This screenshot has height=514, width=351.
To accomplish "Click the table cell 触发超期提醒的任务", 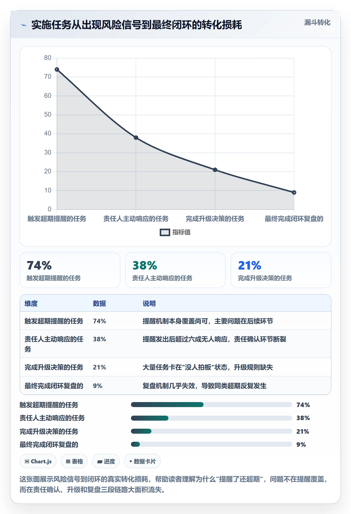I will 54,321.
